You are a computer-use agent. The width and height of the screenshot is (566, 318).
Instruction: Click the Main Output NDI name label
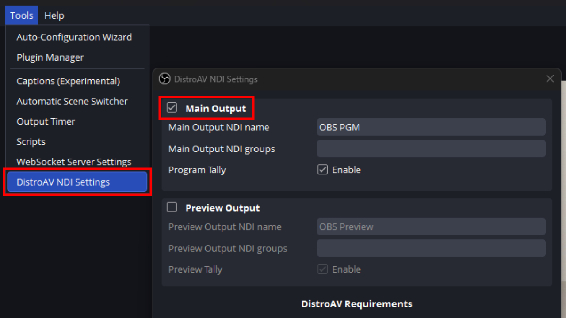tap(219, 127)
